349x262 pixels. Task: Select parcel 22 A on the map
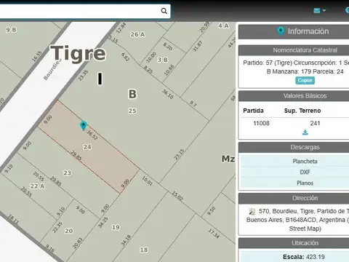point(37,186)
